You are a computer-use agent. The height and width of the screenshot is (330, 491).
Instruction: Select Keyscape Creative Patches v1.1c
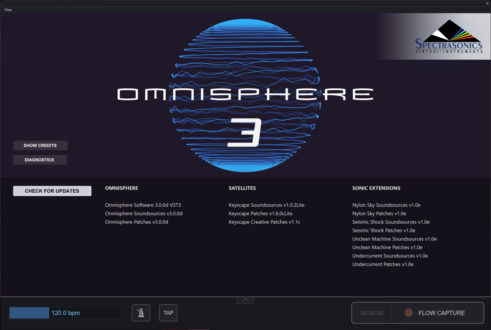coord(264,222)
